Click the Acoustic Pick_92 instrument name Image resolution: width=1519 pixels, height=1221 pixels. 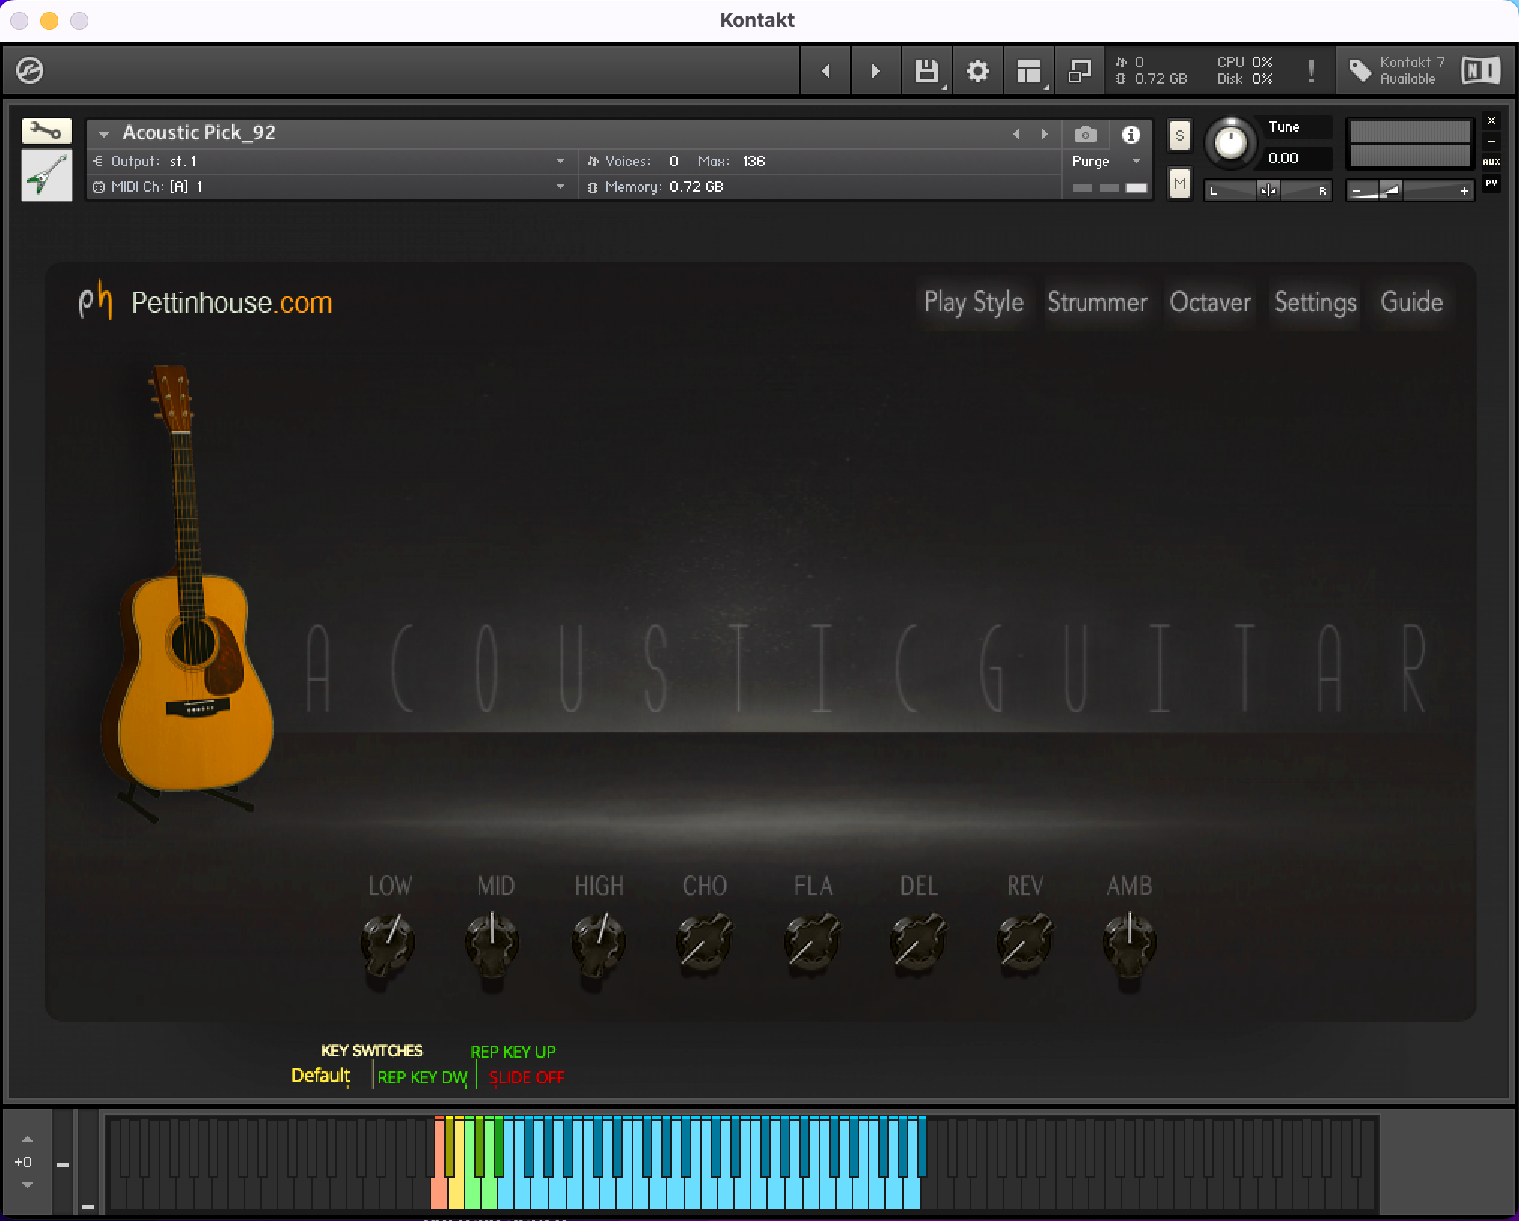point(199,132)
